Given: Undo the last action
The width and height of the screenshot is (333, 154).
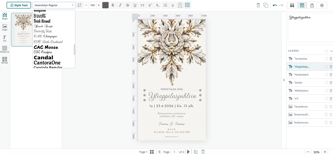Looking at the screenshot, I should coord(275,5).
